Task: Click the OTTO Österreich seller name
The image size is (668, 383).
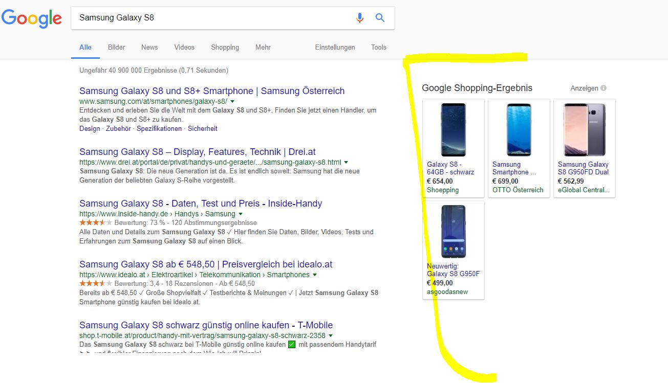Action: pos(518,190)
